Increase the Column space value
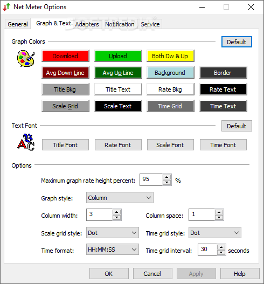 pyautogui.click(x=219, y=212)
